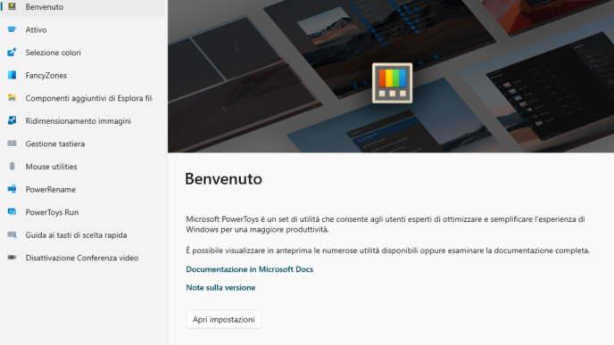This screenshot has height=345, width=614.
Task: Open Disattivazione Conferenza video page
Action: 83,258
